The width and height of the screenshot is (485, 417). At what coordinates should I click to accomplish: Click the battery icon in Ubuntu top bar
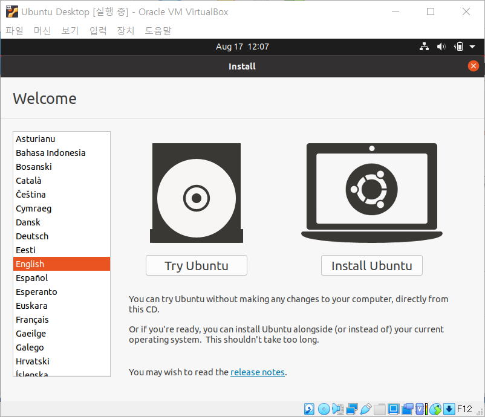pyautogui.click(x=458, y=47)
